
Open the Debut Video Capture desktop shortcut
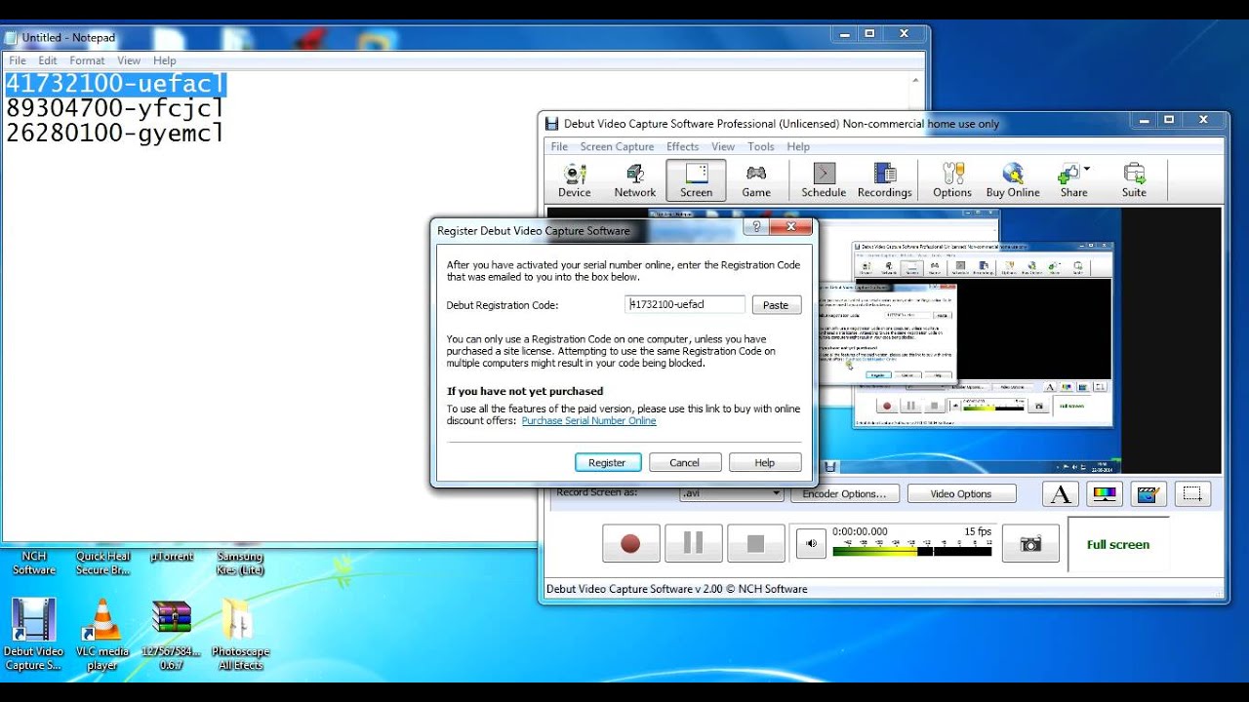pyautogui.click(x=33, y=634)
